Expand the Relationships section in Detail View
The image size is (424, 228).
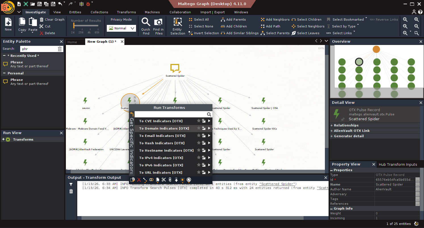pos(332,125)
